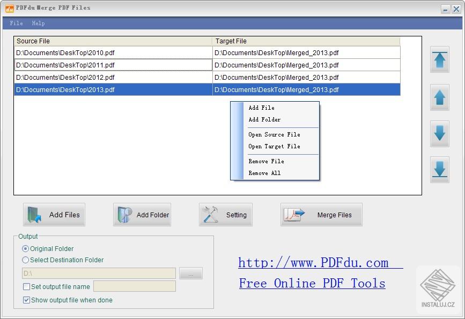Open the Setting button

(x=226, y=215)
